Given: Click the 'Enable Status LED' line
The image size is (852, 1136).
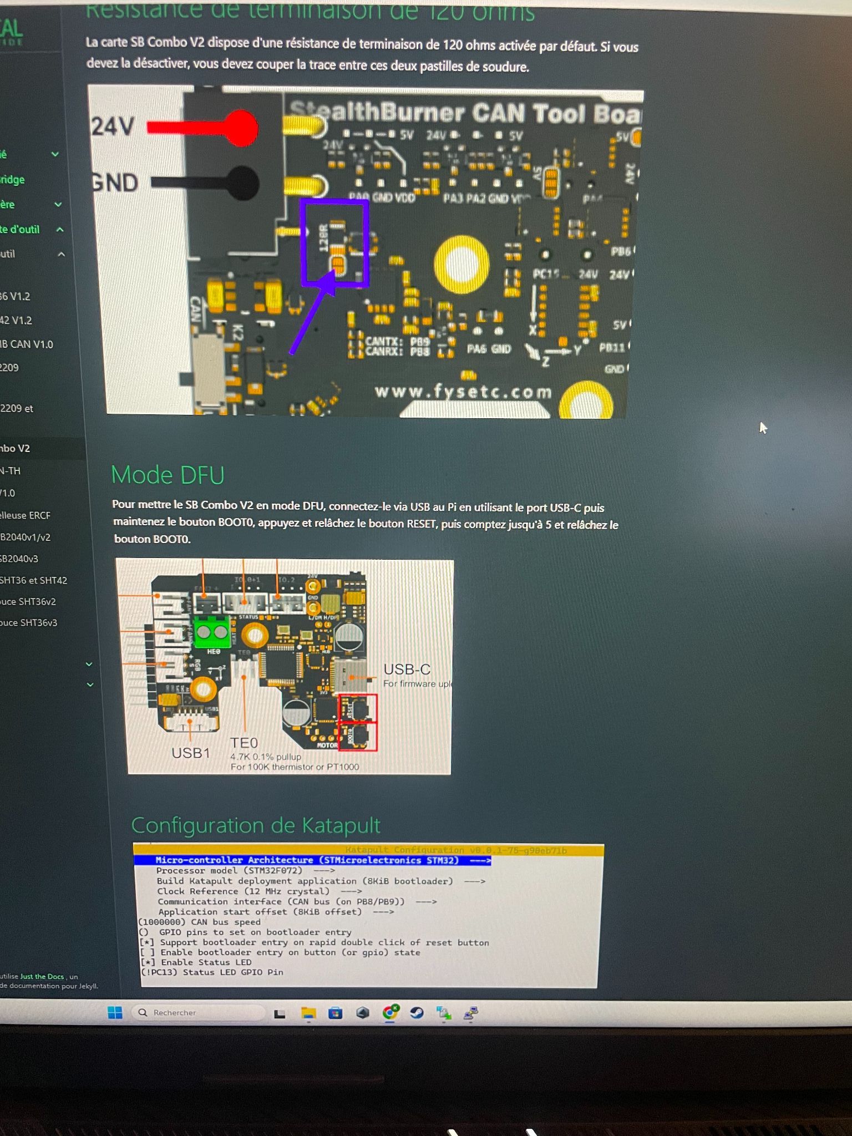Looking at the screenshot, I should point(196,962).
